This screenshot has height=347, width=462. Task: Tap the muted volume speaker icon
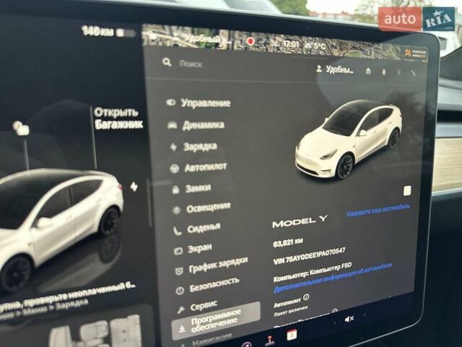pyautogui.click(x=349, y=319)
